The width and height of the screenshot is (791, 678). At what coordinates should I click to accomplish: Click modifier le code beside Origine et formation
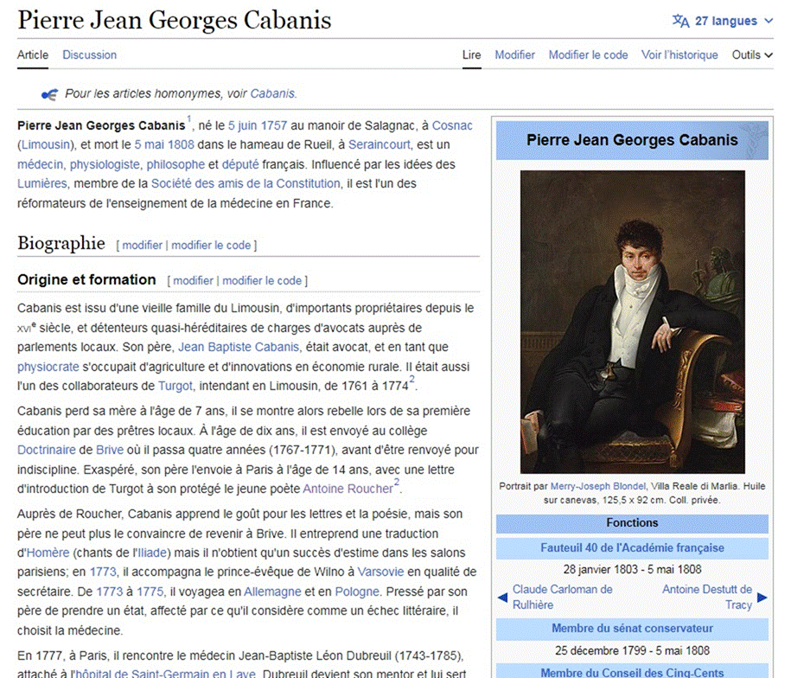click(262, 280)
